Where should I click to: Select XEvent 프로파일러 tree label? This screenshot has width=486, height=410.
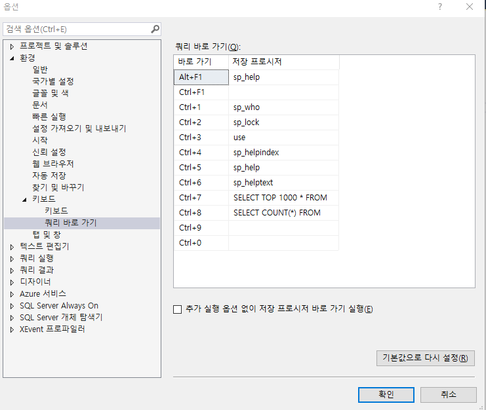coord(52,329)
